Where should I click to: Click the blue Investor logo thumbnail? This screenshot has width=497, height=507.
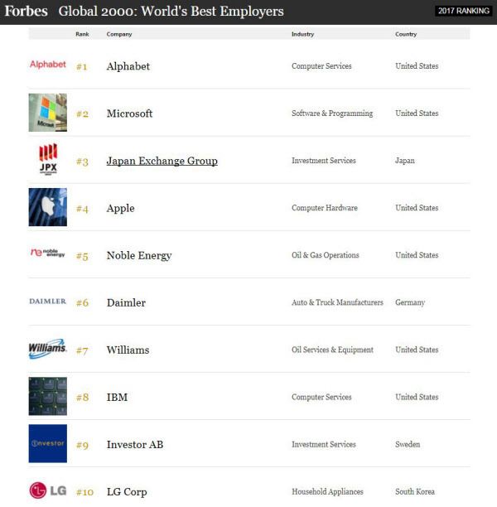48,443
